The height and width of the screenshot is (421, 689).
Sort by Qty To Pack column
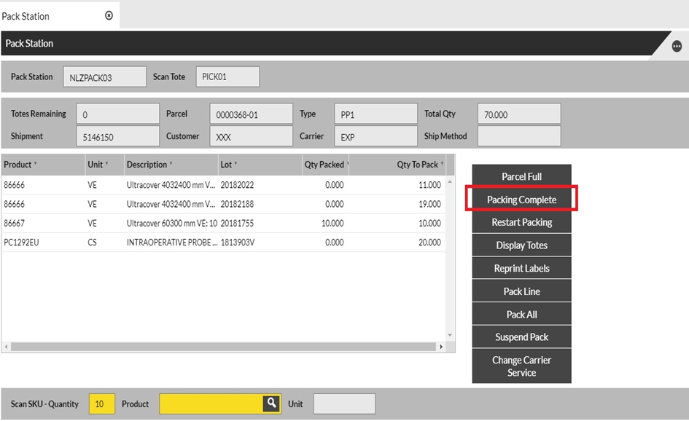418,165
